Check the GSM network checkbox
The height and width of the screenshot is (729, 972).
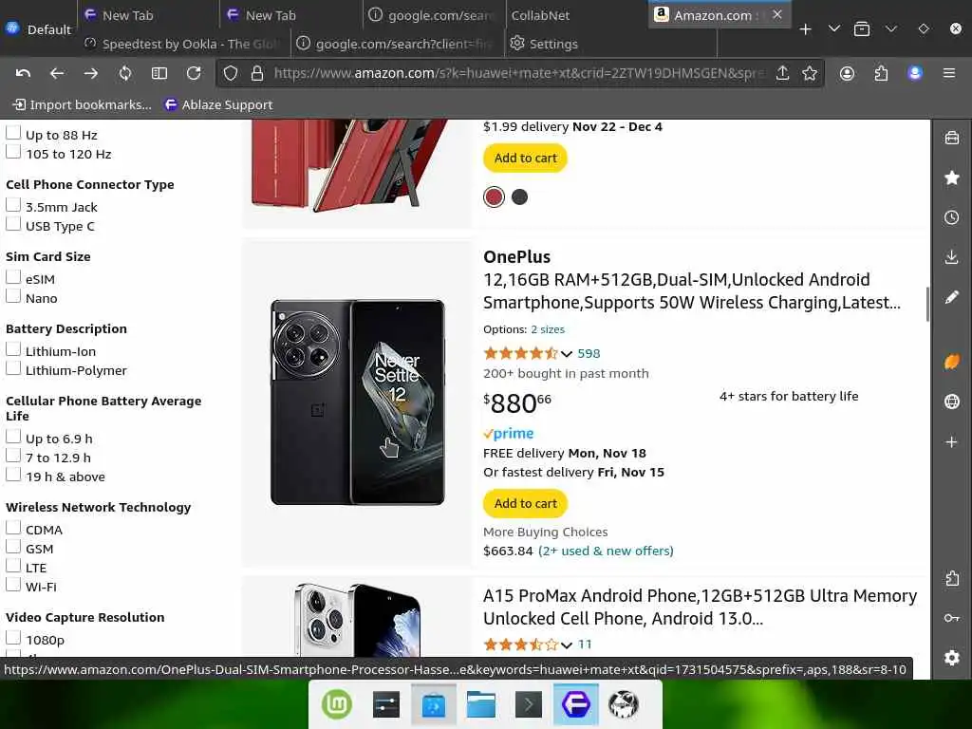point(13,547)
